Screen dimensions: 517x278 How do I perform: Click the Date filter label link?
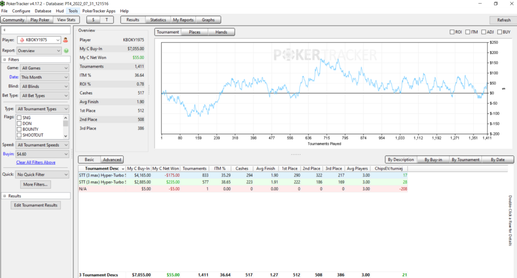[x=14, y=77]
